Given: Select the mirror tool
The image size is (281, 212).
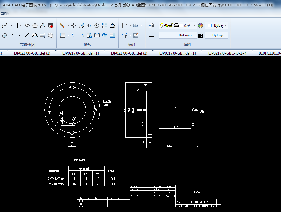Looking at the screenshot, I should point(89,25).
